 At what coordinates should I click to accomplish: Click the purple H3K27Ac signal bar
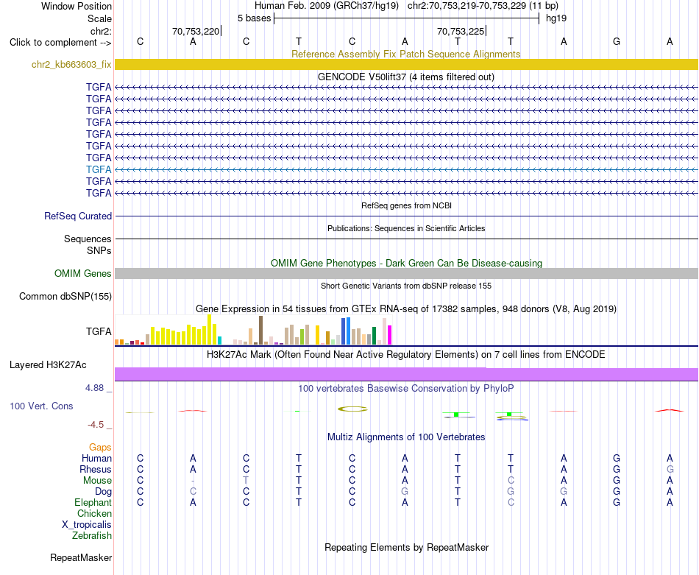pos(406,374)
